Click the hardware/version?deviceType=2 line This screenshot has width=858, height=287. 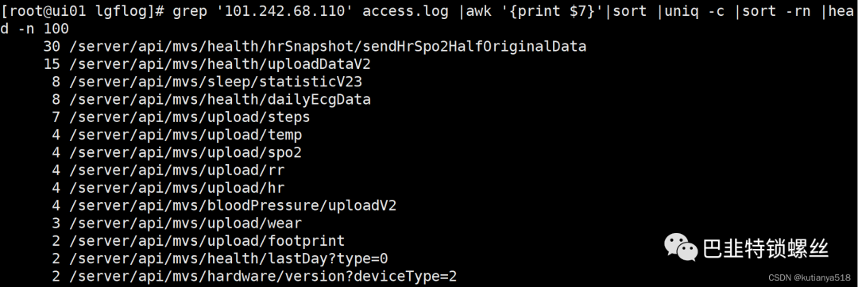click(x=263, y=276)
